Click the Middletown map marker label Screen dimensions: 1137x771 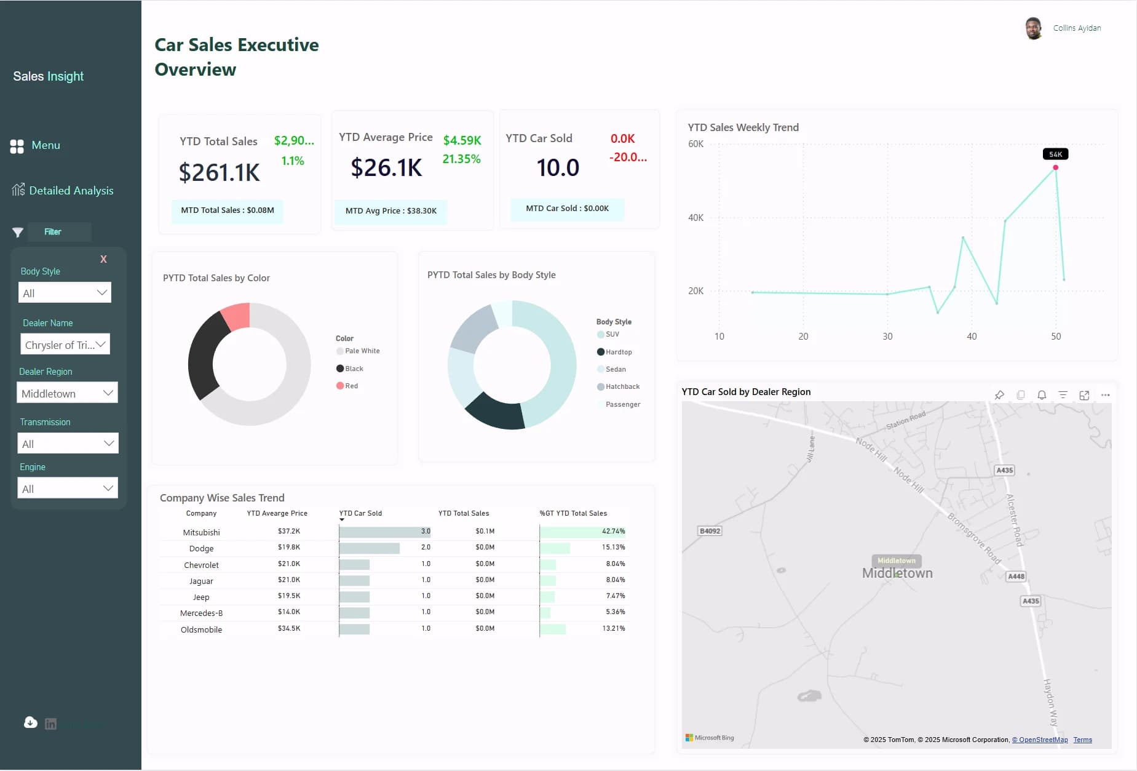point(897,561)
